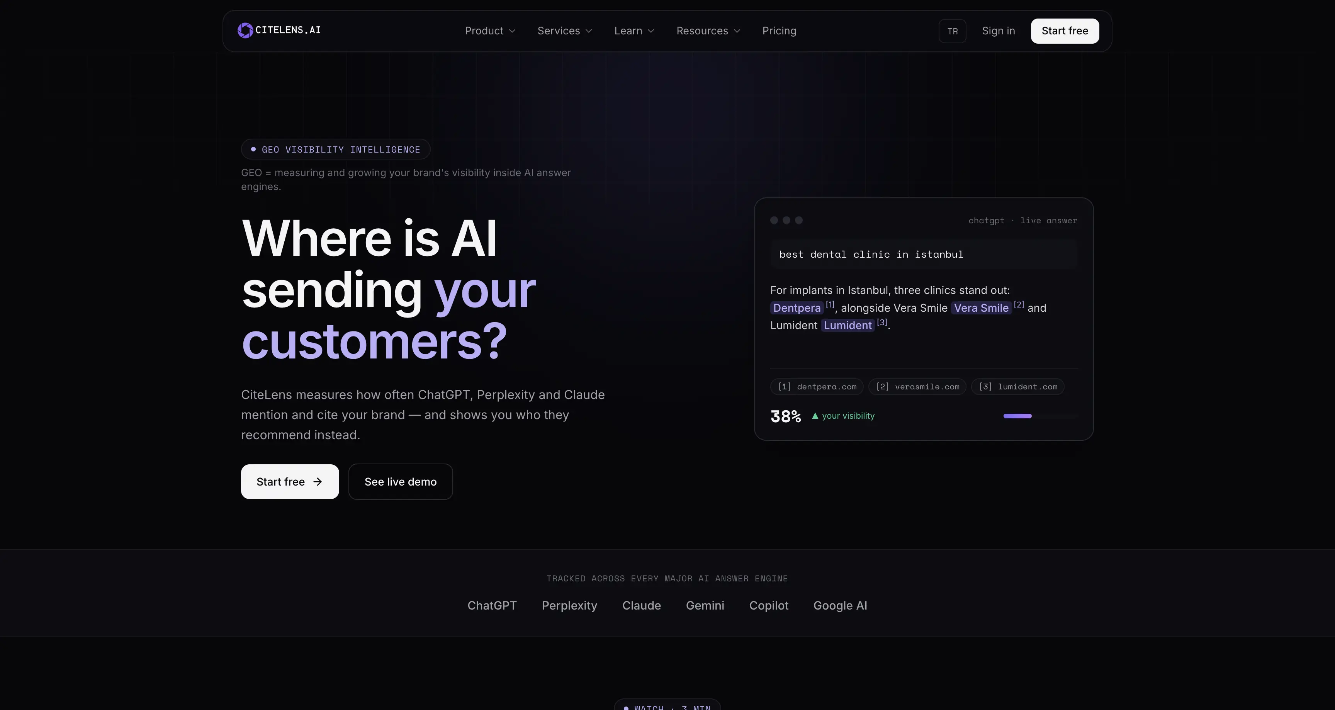Open the [1] dentpera.com source chip
1335x710 pixels.
coord(817,387)
